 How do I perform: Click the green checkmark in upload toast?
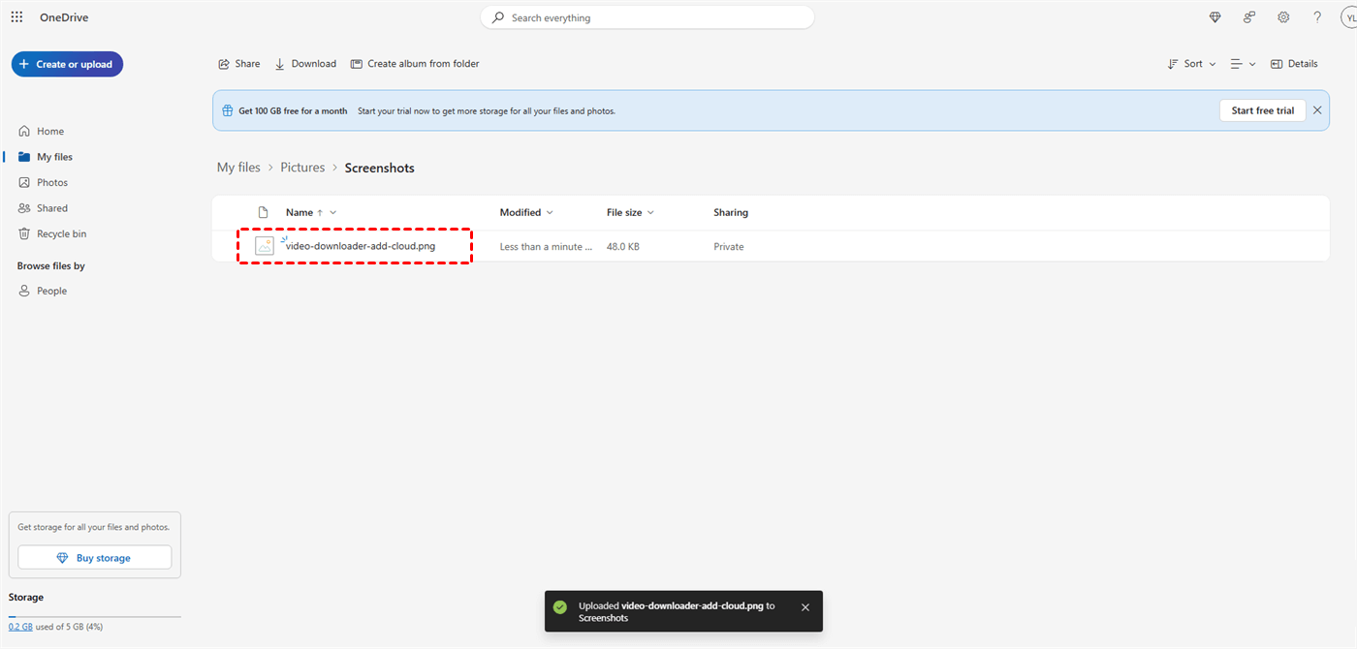pos(559,607)
